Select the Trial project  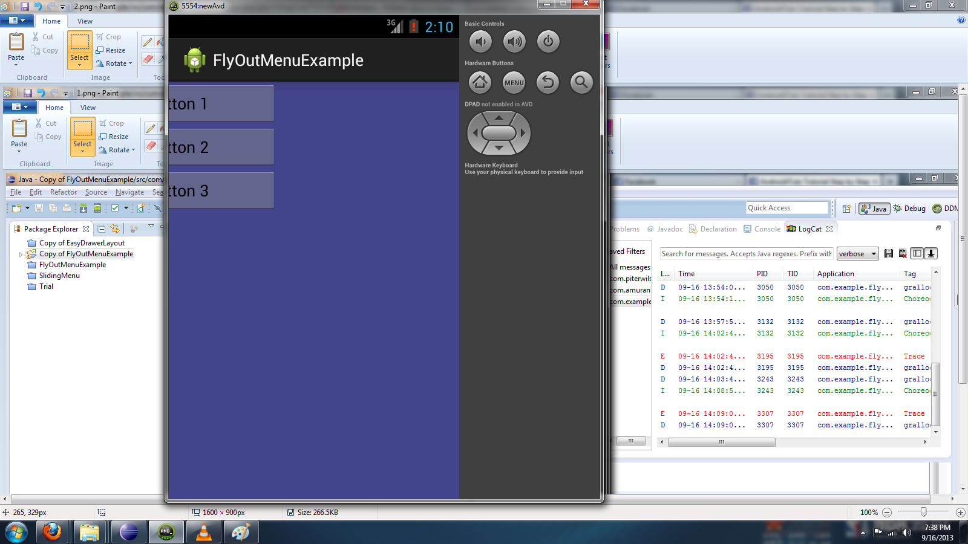[46, 287]
